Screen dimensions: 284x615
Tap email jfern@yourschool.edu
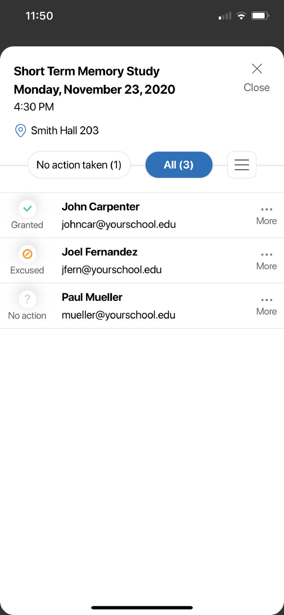click(111, 270)
